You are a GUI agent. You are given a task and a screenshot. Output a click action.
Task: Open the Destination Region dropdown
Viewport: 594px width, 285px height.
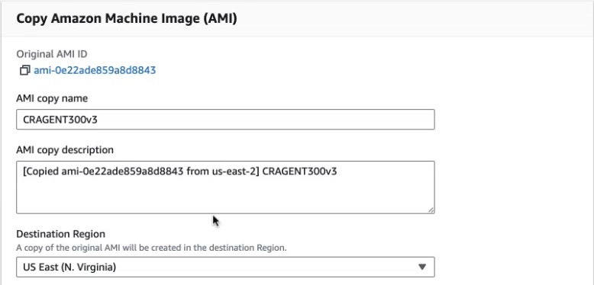click(x=225, y=267)
